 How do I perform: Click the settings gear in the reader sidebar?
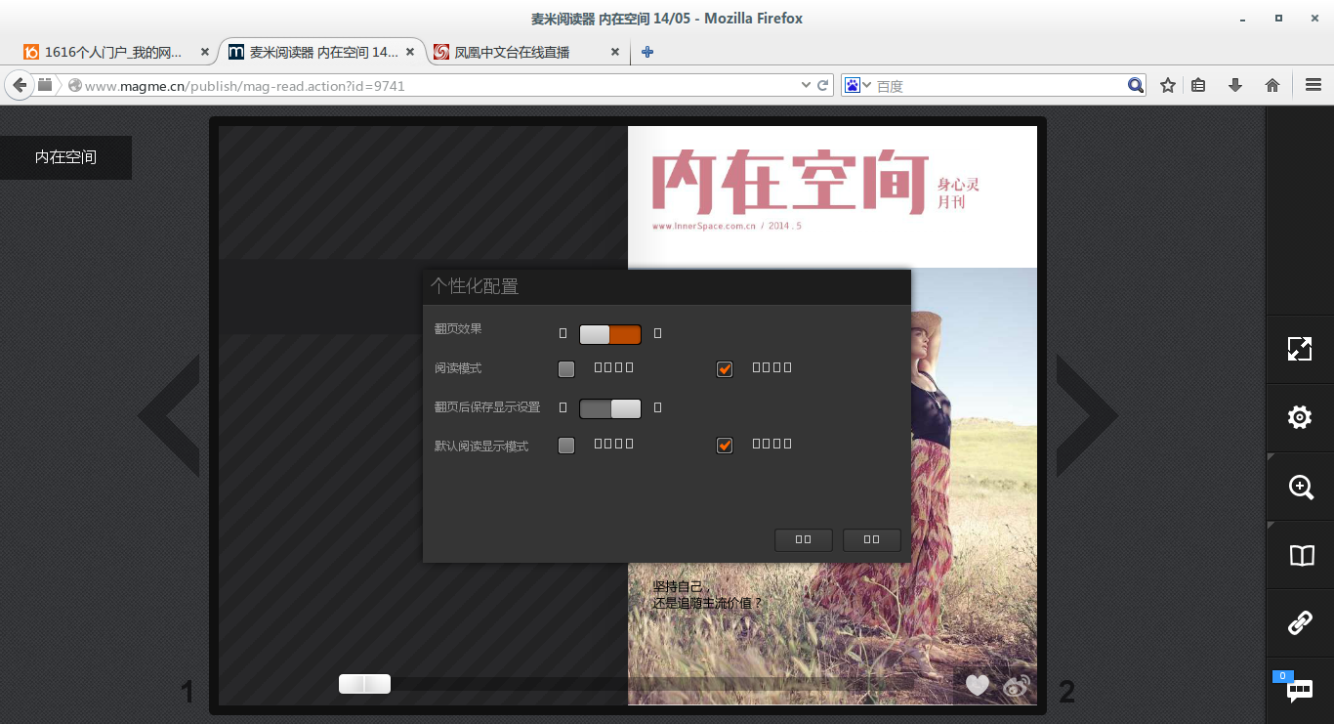(1300, 417)
